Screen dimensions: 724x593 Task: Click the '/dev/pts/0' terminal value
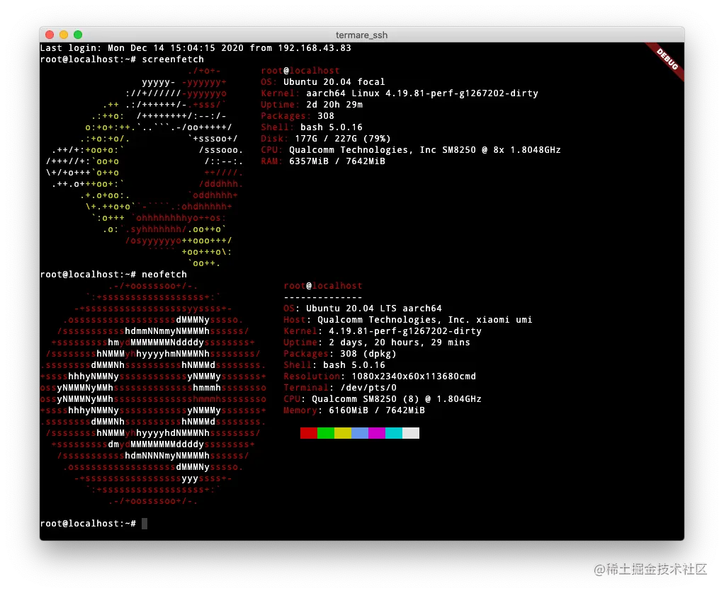(x=368, y=388)
